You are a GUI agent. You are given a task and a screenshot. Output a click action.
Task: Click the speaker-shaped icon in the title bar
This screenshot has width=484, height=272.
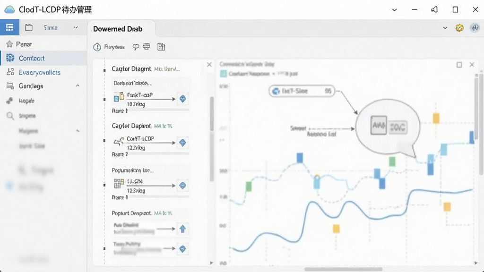[x=434, y=9]
